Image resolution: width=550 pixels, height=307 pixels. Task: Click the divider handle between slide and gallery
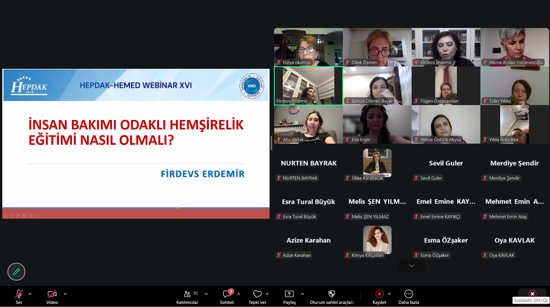(271, 143)
